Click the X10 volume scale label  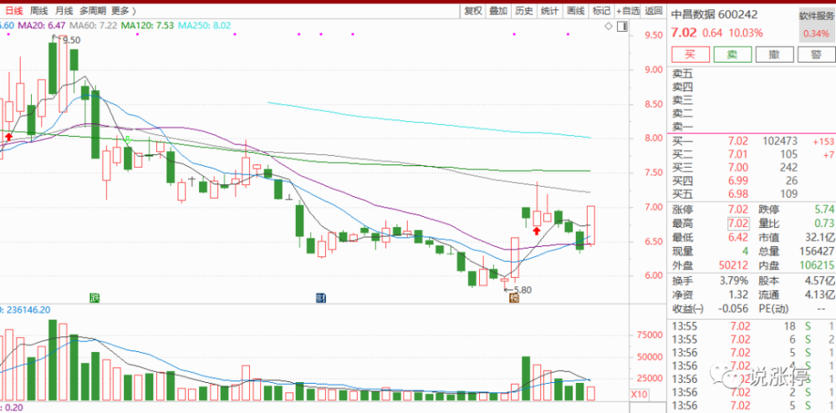[638, 395]
